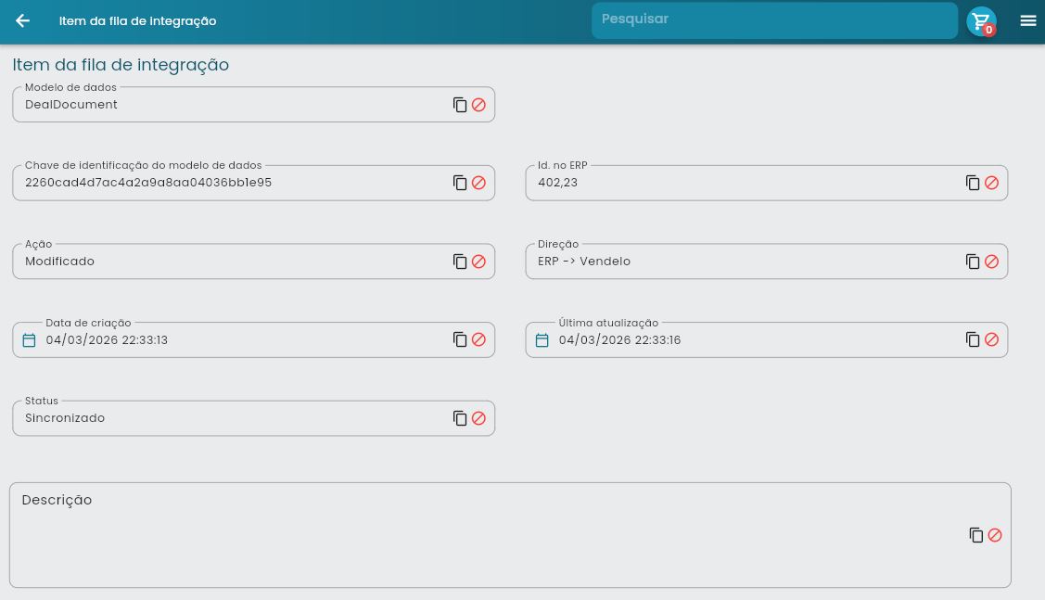Clear the Descrição field
1045x600 pixels.
(x=995, y=535)
